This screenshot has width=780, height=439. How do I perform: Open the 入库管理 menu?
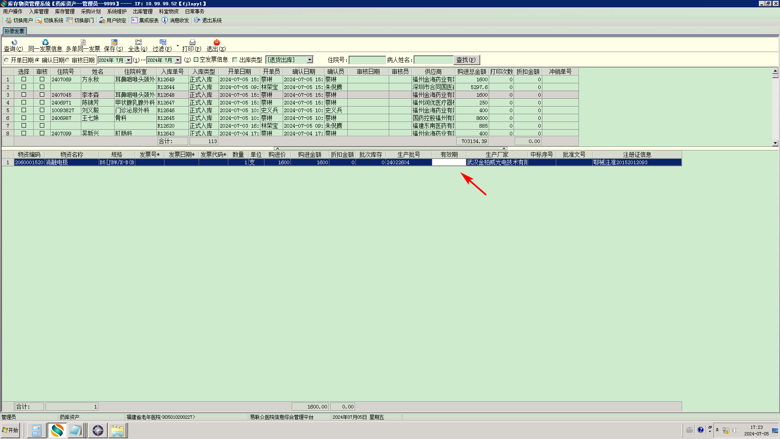[39, 11]
